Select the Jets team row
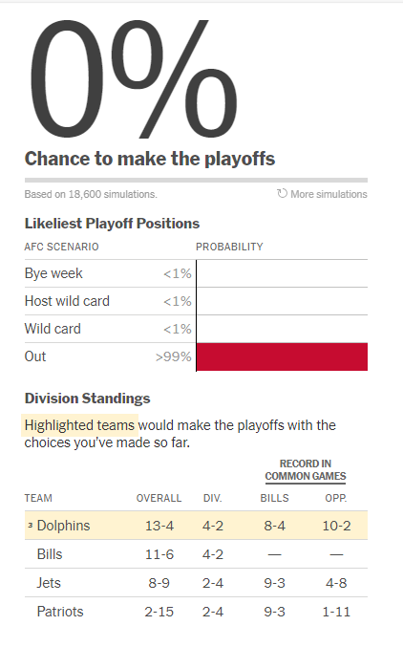 [196, 583]
